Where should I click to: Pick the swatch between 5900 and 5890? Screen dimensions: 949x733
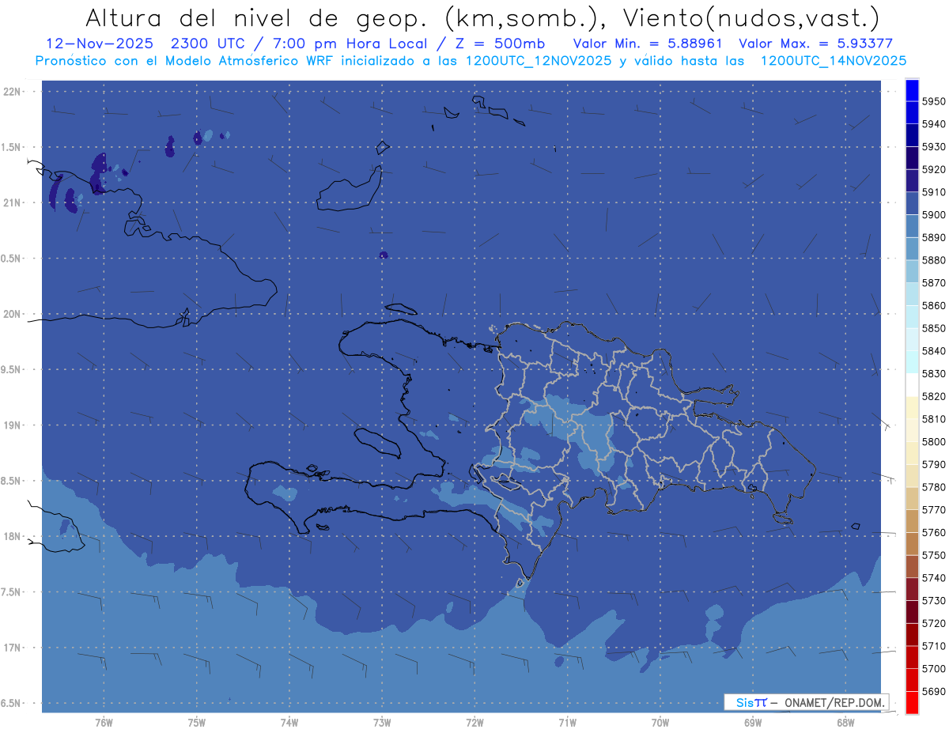point(912,226)
